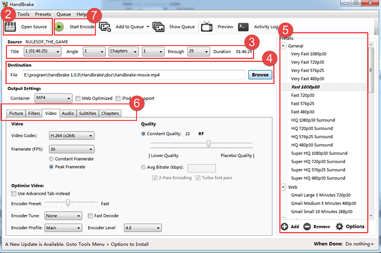Click the Activity Log terminal icon
The height and width of the screenshot is (253, 381).
click(x=243, y=27)
